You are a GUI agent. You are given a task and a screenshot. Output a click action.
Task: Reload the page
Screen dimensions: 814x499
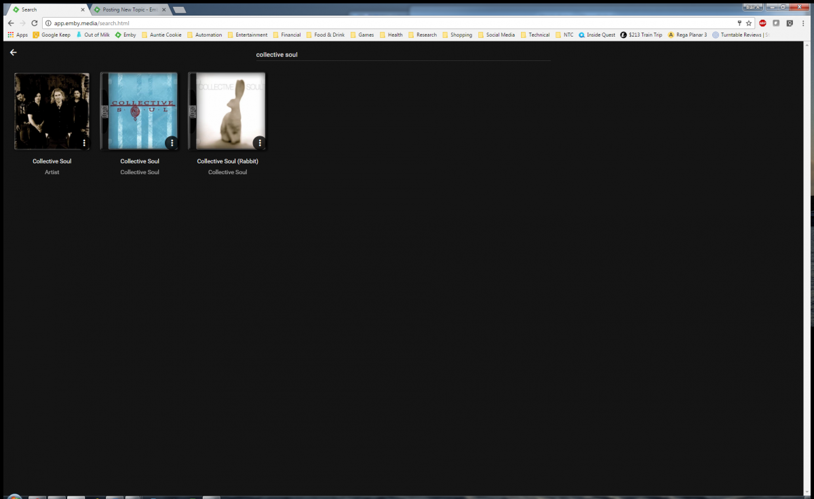(x=35, y=23)
